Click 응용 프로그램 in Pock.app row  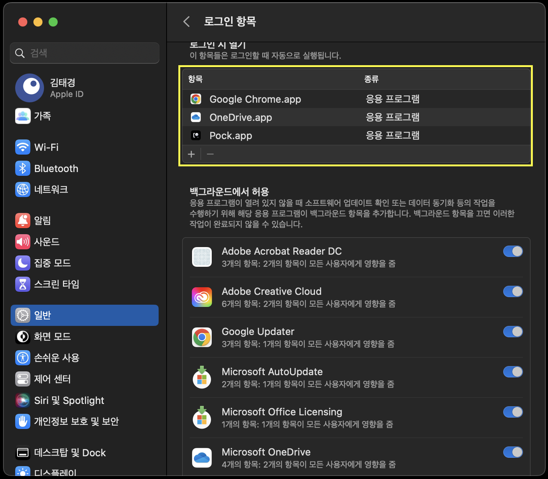(393, 135)
